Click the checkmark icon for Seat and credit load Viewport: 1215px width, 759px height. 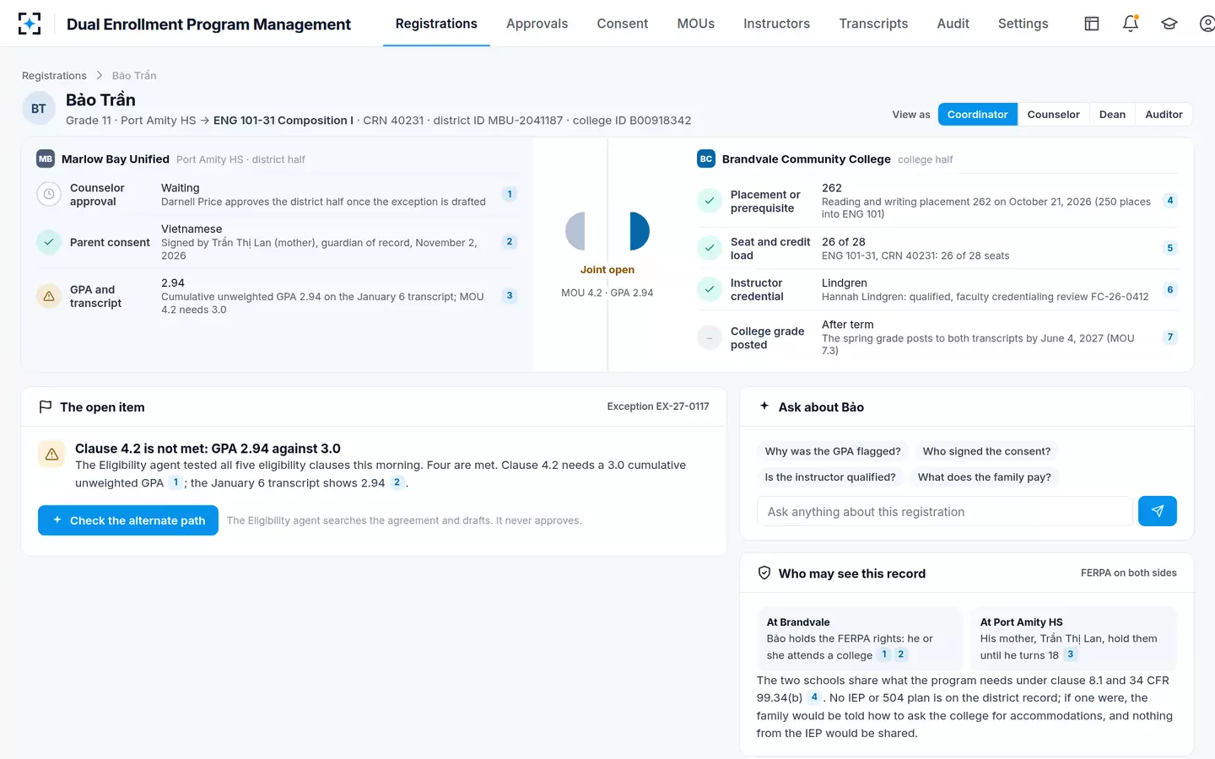point(710,248)
